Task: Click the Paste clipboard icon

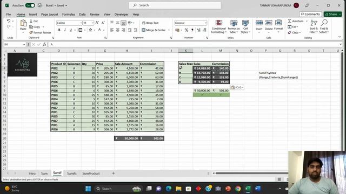Action: click(x=23, y=23)
